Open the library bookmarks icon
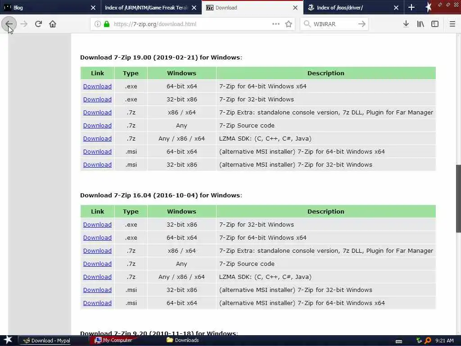Screen dimensions: 461x346 coord(420,24)
